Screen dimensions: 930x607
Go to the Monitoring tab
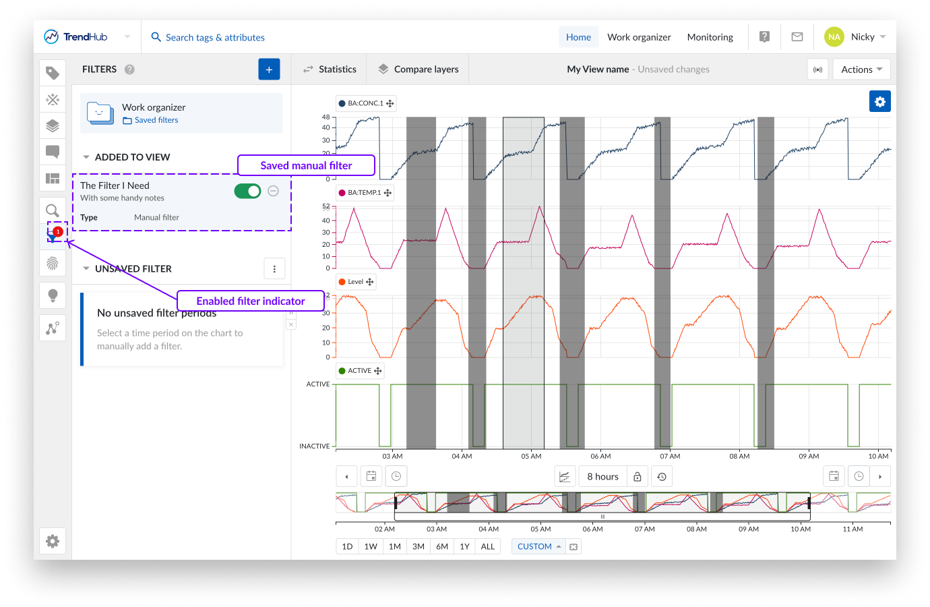pyautogui.click(x=710, y=37)
